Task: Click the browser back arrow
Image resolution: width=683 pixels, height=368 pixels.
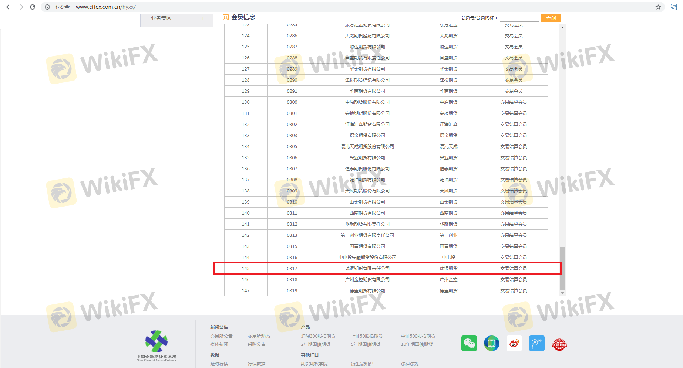Action: tap(9, 7)
